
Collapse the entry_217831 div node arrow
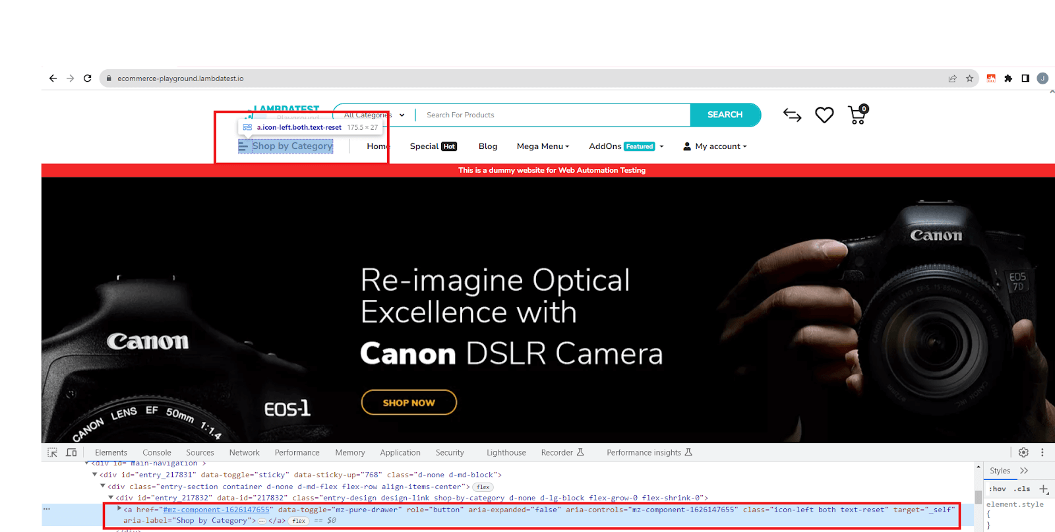pos(95,475)
